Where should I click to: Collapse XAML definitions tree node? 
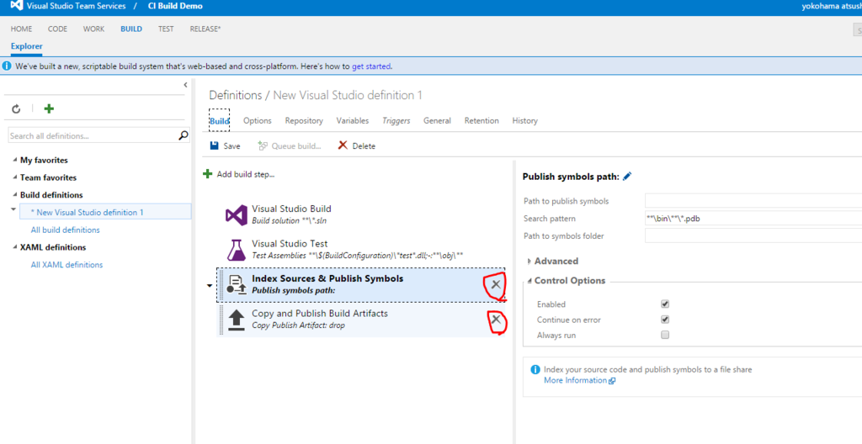click(14, 247)
